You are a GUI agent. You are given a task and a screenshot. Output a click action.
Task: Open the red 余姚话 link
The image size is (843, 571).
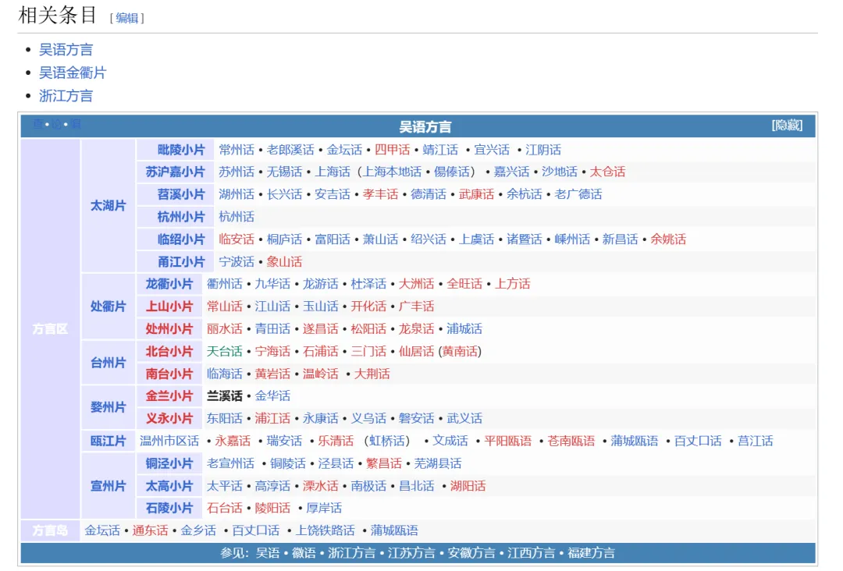click(x=668, y=239)
